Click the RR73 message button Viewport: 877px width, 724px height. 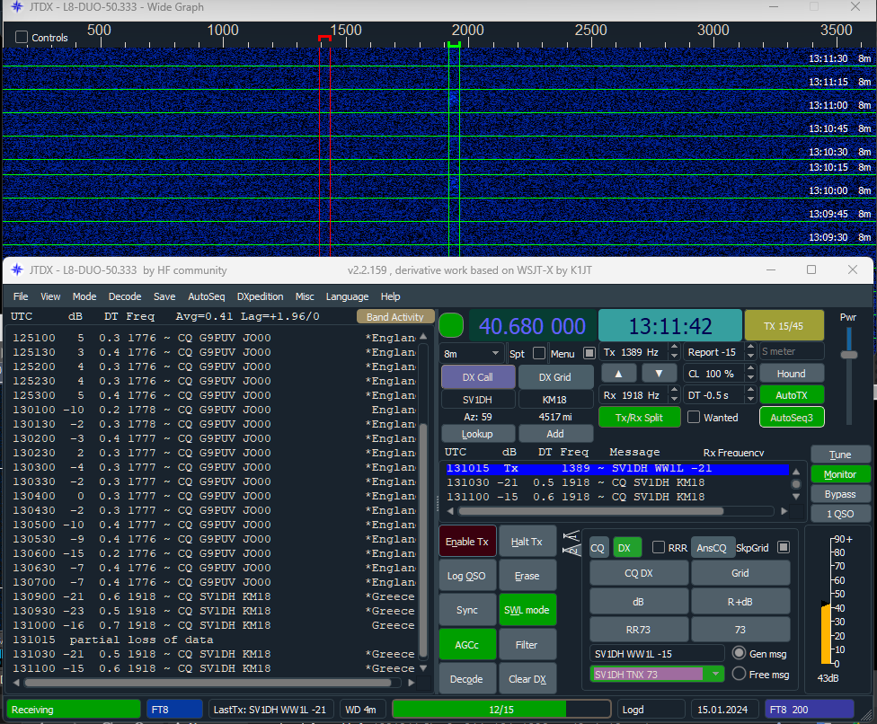[x=639, y=630]
